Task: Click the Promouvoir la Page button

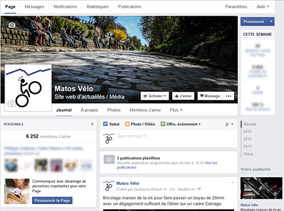Action: [52, 201]
